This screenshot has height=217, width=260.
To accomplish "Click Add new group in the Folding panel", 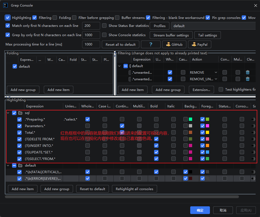I will 23,90.
